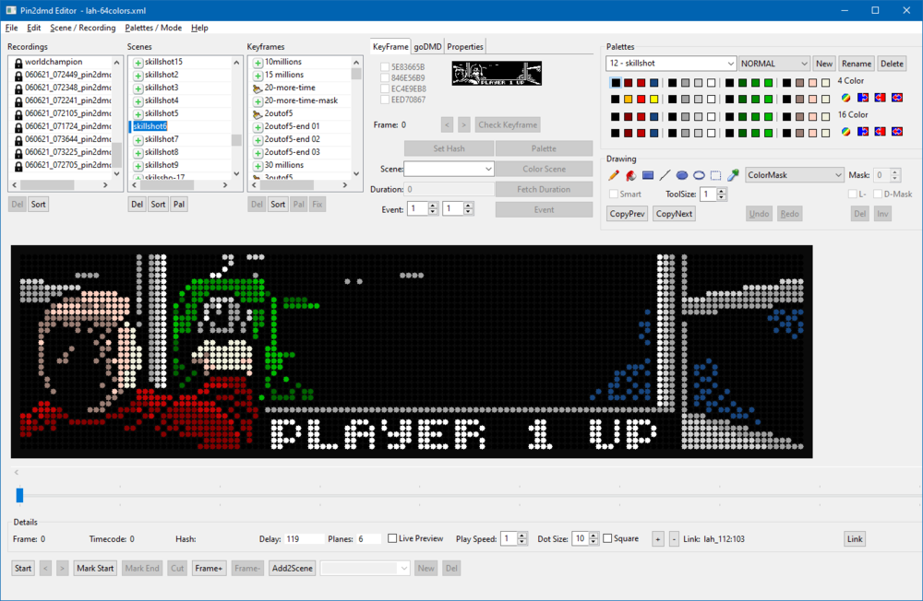Click the CopyPrev button
This screenshot has height=601, width=923.
(x=627, y=214)
